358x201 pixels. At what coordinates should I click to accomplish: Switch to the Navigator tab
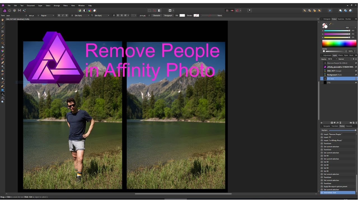327,126
